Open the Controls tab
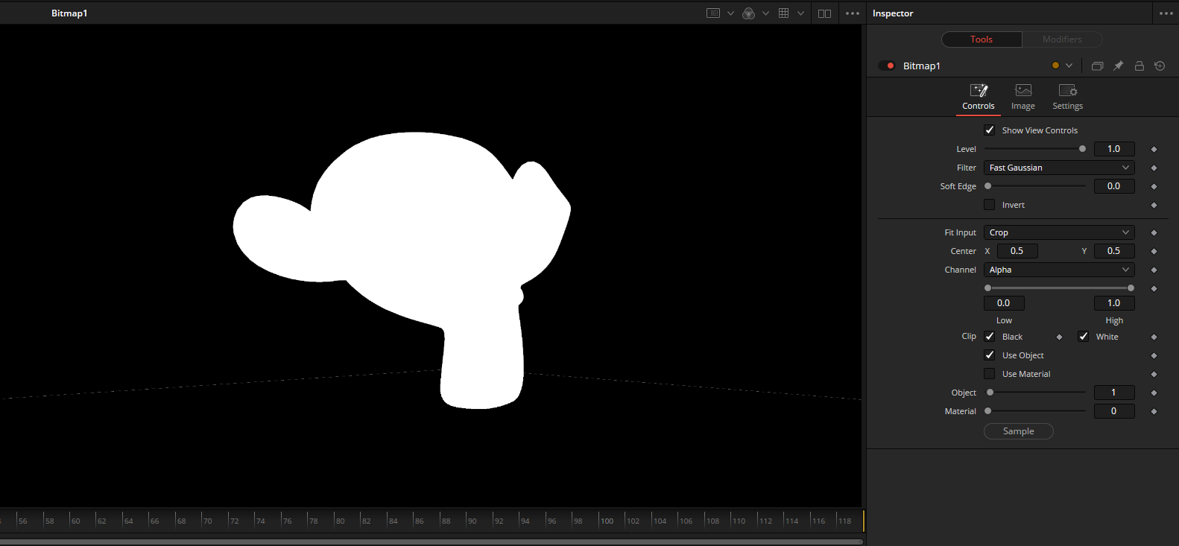Viewport: 1179px width, 546px height. [979, 98]
